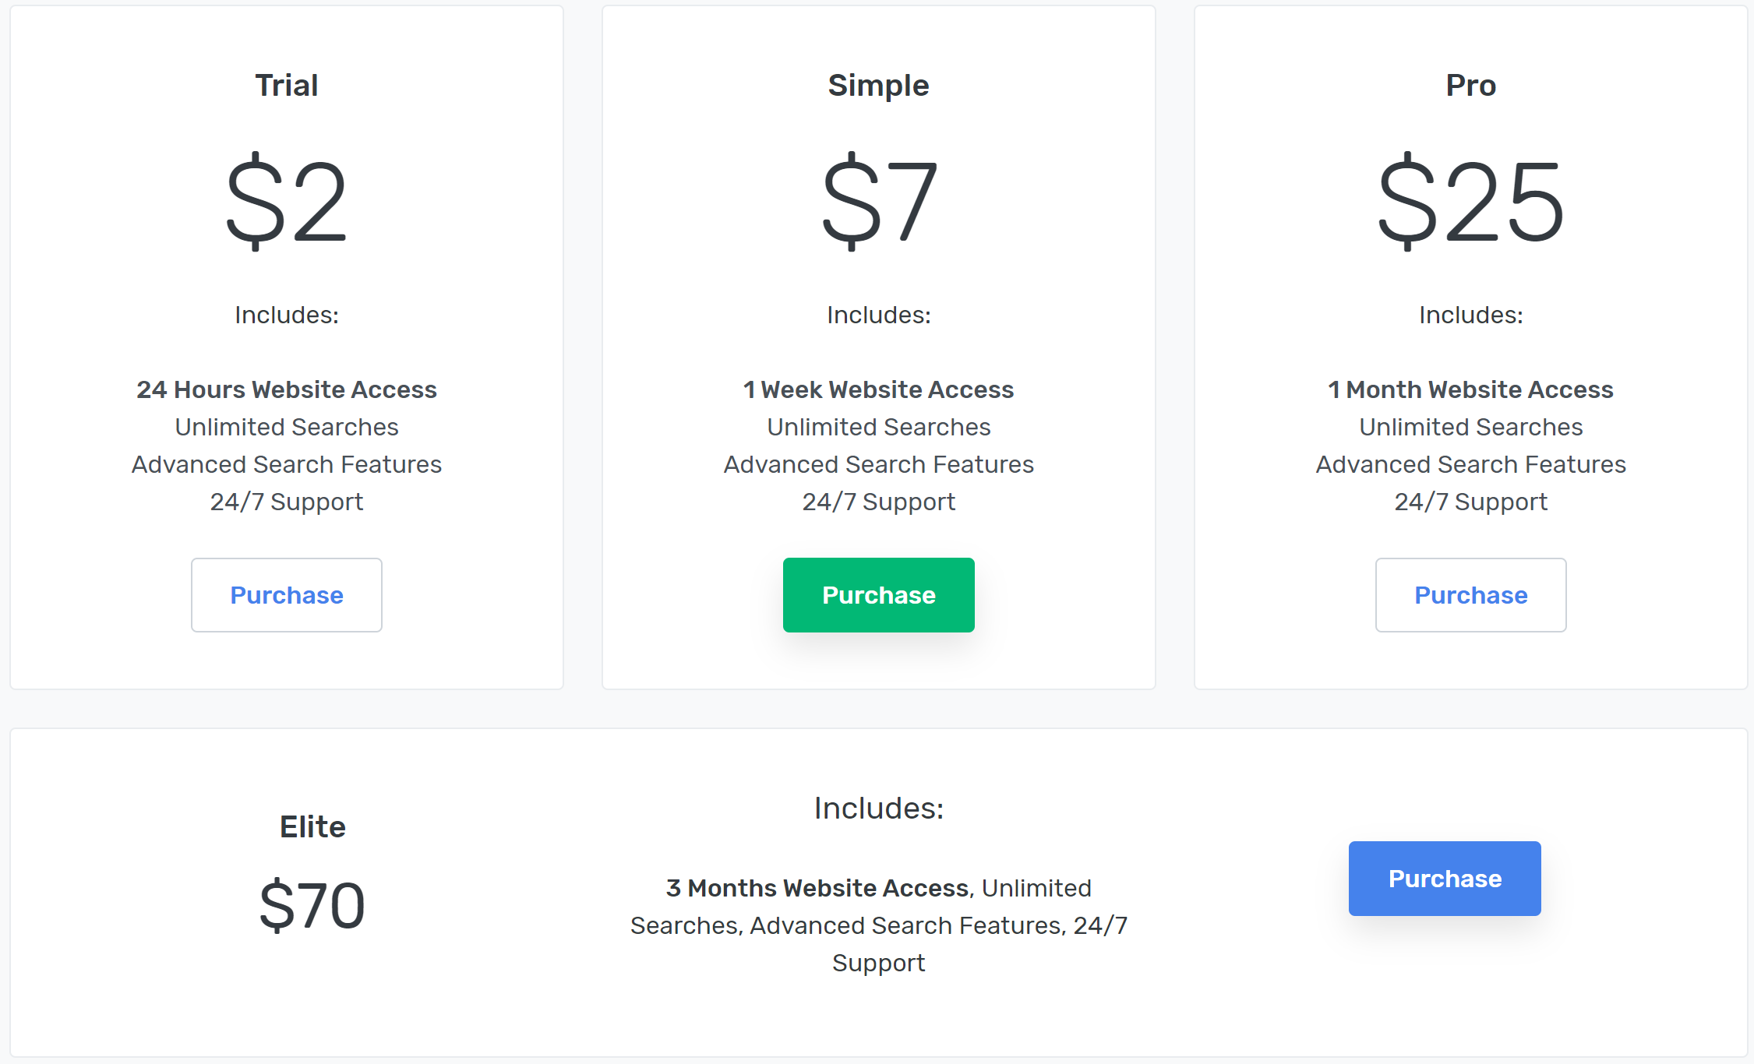The height and width of the screenshot is (1064, 1754).
Task: Click Purchase button for the Trial plan
Action: pyautogui.click(x=287, y=595)
